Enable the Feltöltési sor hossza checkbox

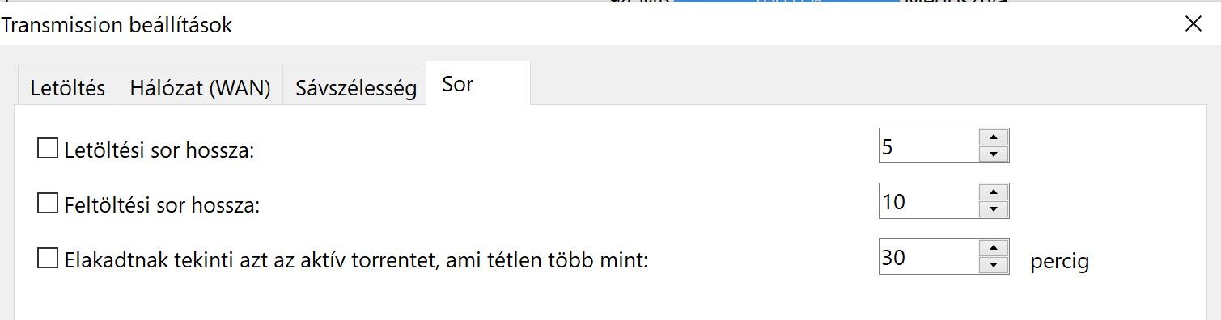point(48,204)
